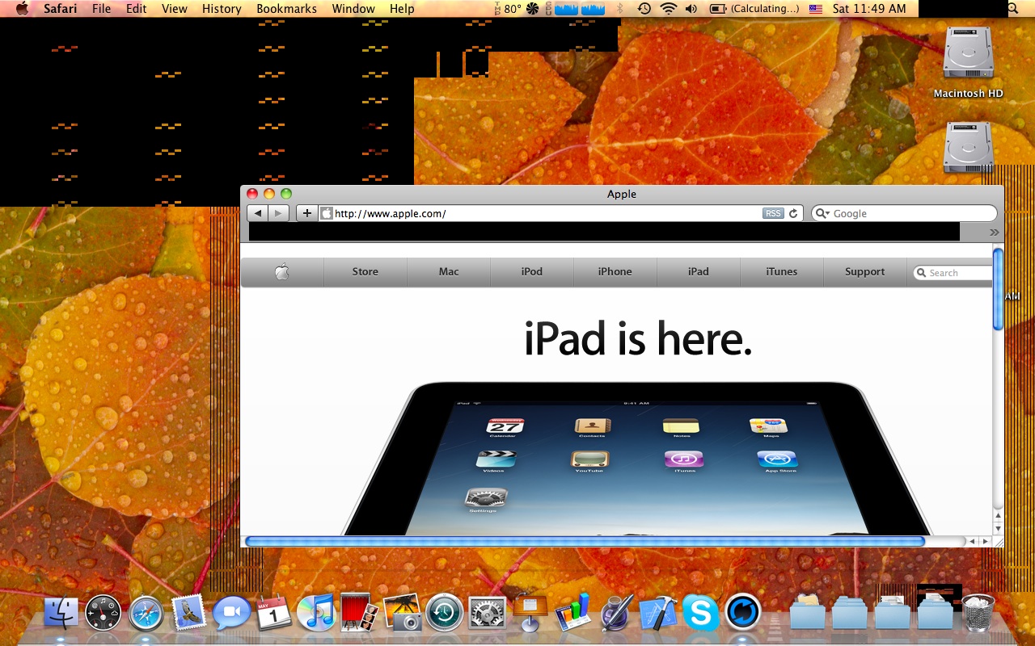The height and width of the screenshot is (646, 1035).
Task: Open Time Machine from the Dock
Action: click(x=445, y=614)
